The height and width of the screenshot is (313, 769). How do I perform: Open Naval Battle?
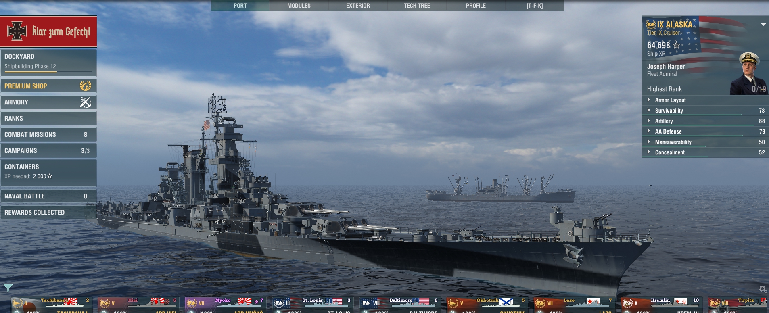[x=48, y=196]
